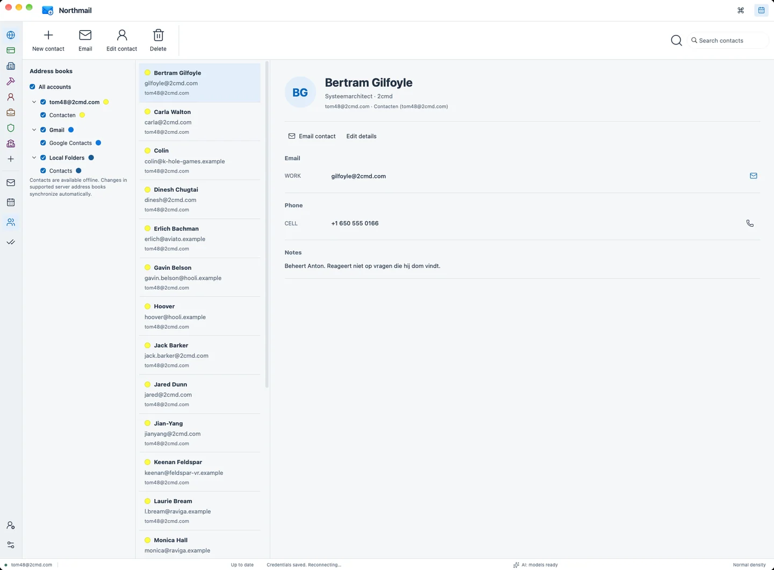Viewport: 774px width, 570px height.
Task: Open the red person space icon
Action: 11,97
